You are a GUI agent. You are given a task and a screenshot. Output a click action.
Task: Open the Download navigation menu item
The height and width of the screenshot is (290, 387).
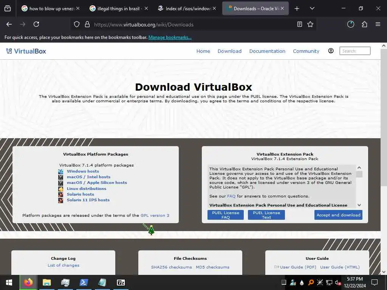point(229,51)
